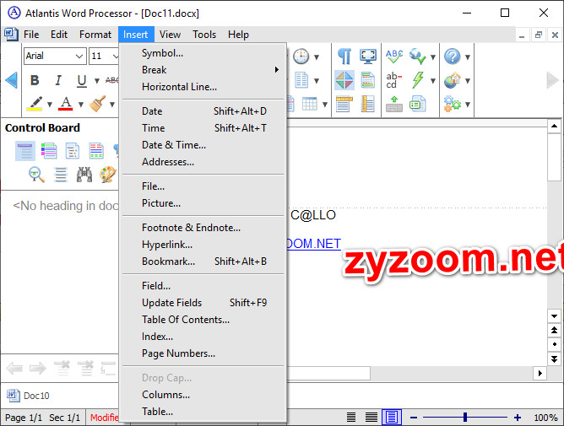564x426 pixels.
Task: Click the globe with checkmark icon
Action: (x=417, y=57)
